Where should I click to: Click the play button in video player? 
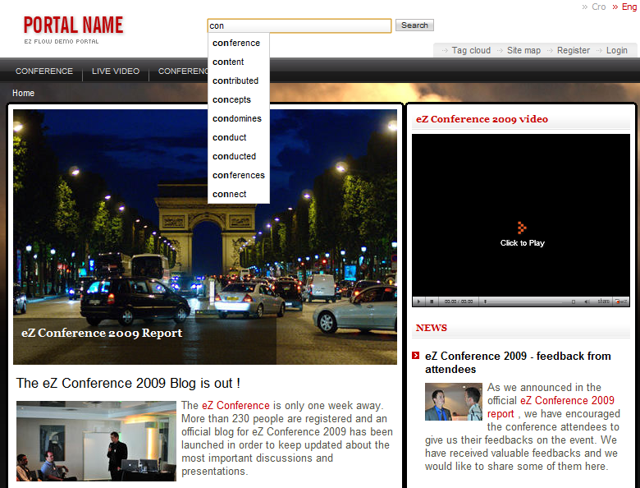tap(418, 302)
